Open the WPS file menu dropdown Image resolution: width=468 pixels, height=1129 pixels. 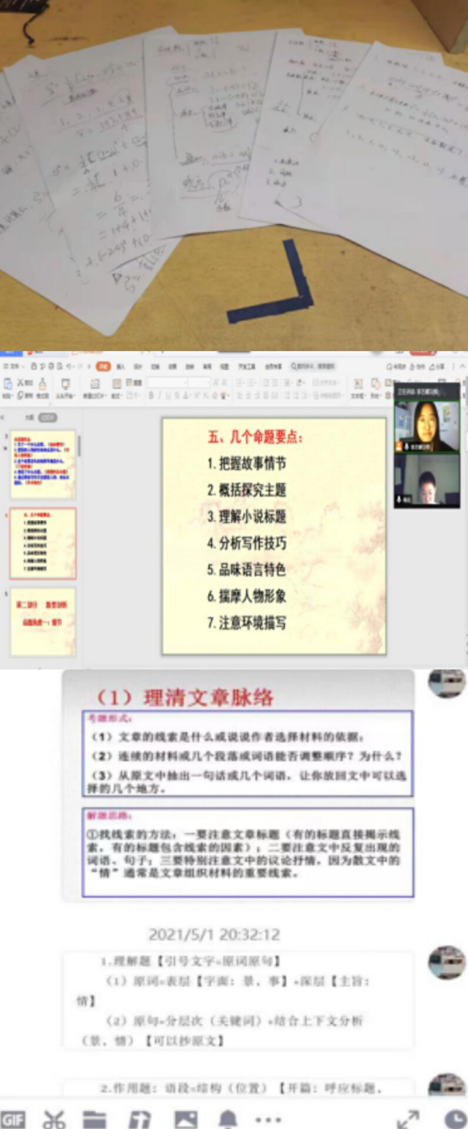tap(13, 366)
